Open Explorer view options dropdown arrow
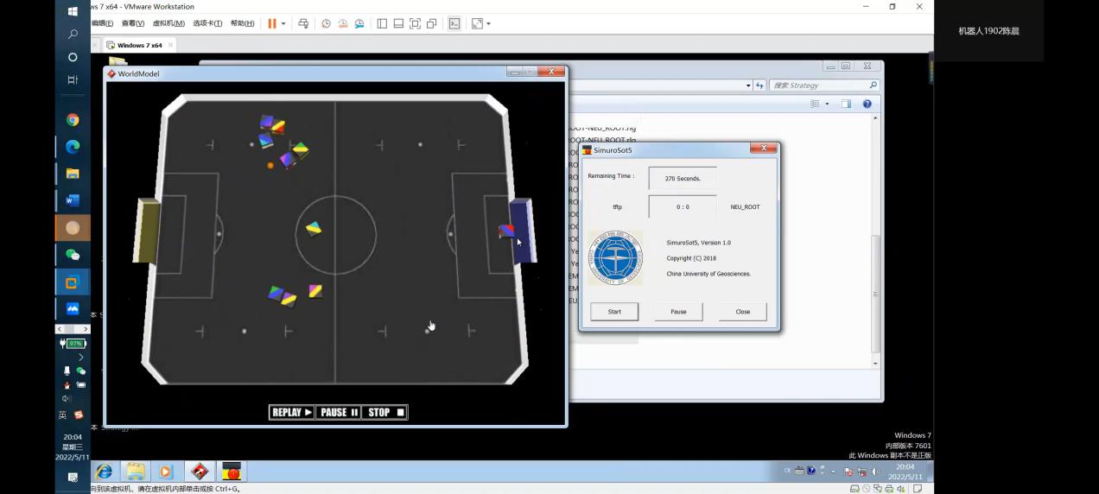Viewport: 1099px width, 494px height. click(827, 104)
